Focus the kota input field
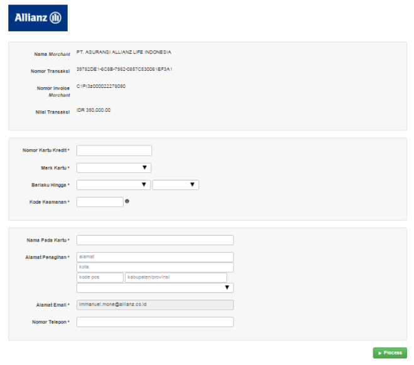Image resolution: width=414 pixels, height=365 pixels. click(x=155, y=267)
